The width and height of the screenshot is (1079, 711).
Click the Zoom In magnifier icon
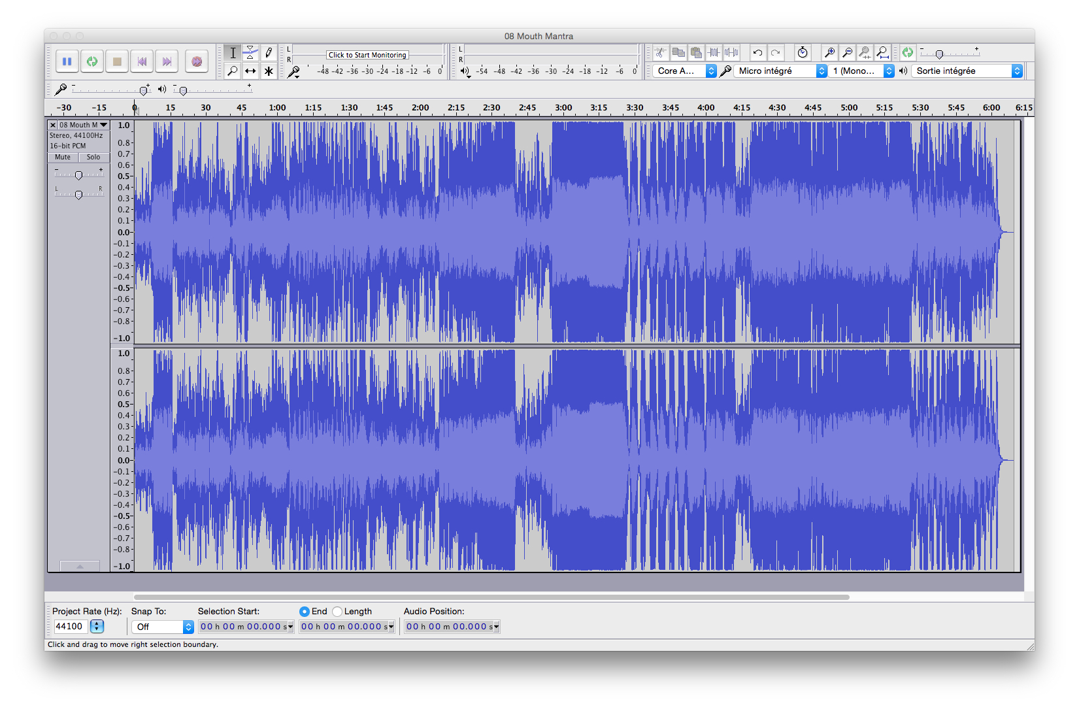coord(829,52)
